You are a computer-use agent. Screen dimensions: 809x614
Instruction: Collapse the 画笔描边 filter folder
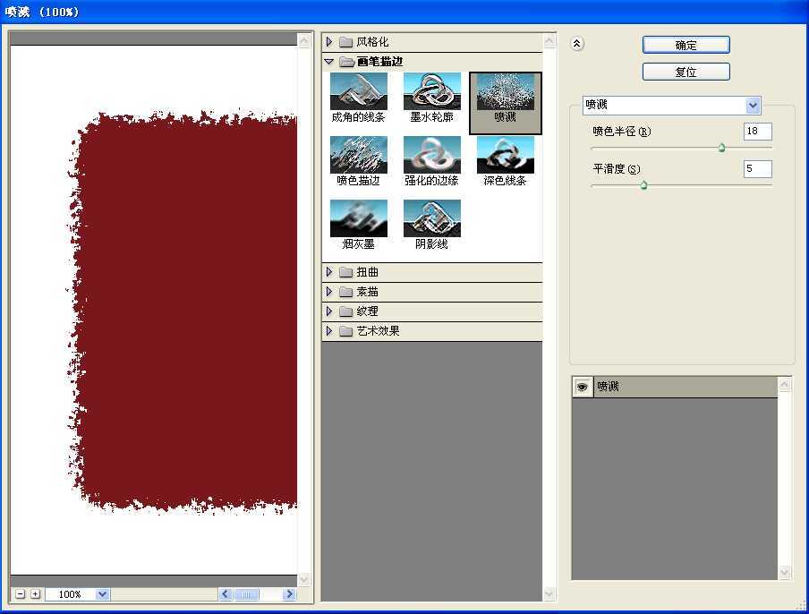(329, 62)
